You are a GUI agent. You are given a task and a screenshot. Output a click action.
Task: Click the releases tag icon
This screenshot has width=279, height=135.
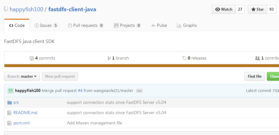(x=185, y=58)
